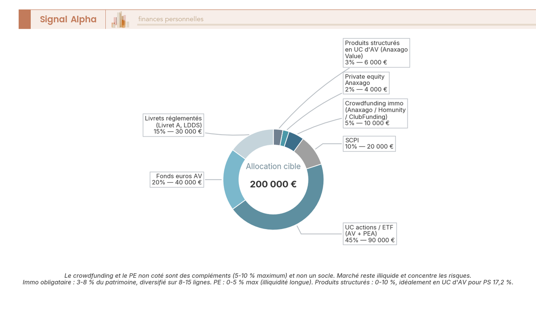Click the bar chart logo icon in header

[x=121, y=20]
